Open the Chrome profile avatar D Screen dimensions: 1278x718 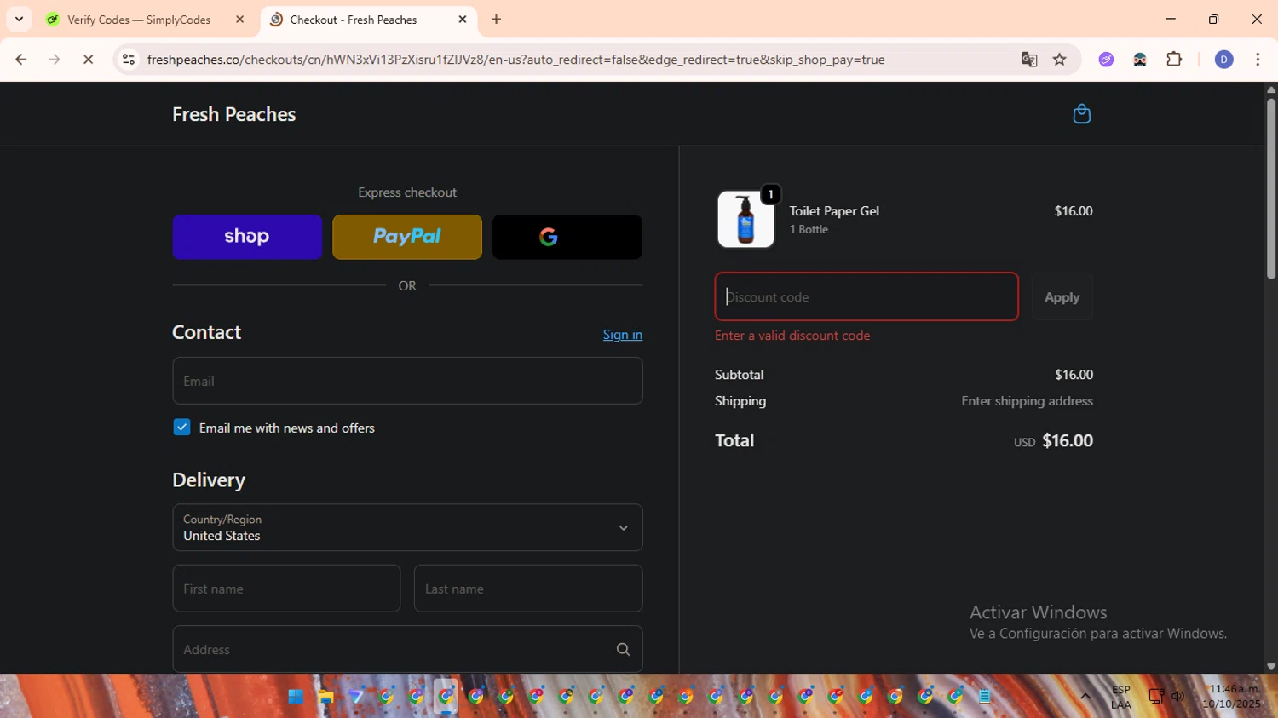[x=1223, y=60]
